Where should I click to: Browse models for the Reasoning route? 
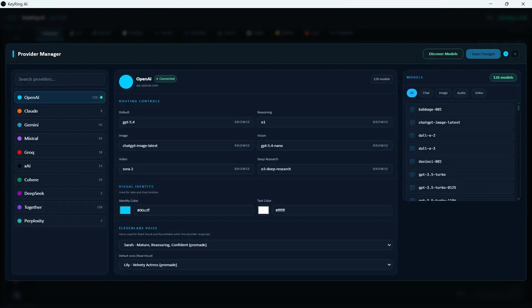pos(380,122)
